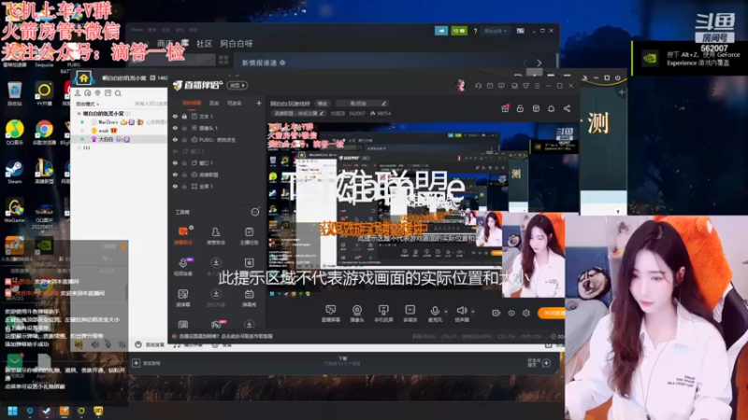
Task: Open Google Chrome desktop shortcut
Action: point(44,133)
